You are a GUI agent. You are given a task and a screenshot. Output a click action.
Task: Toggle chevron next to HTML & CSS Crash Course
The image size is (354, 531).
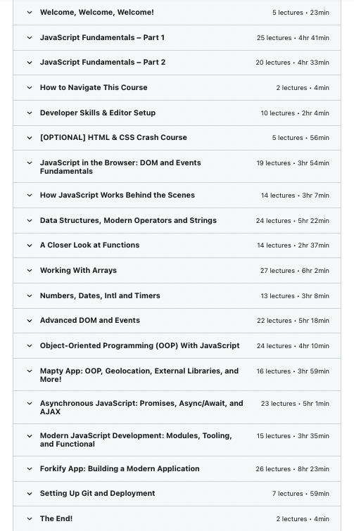point(30,138)
